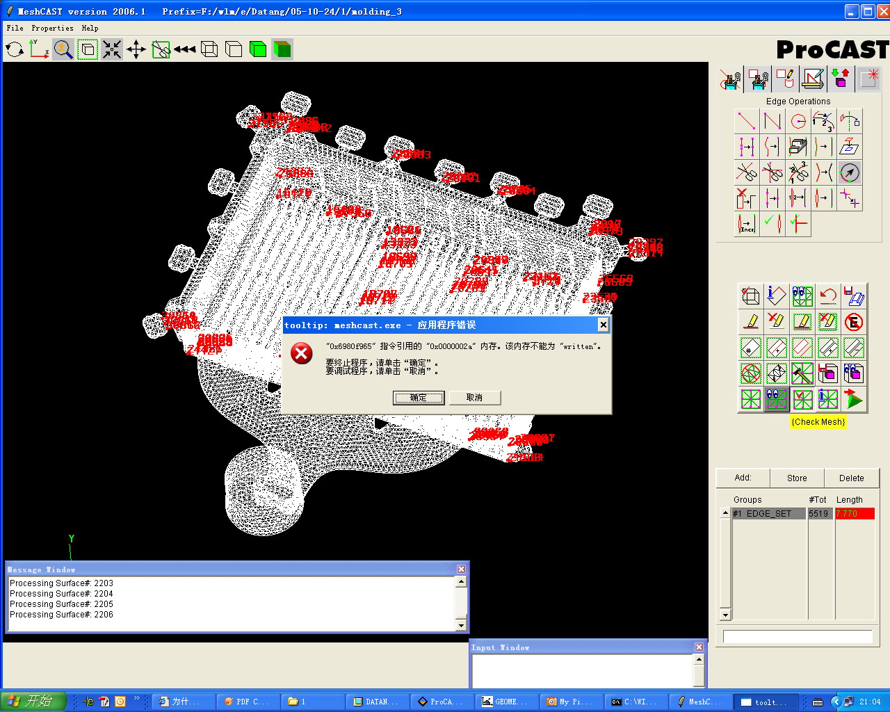Open the red star tools tab
This screenshot has height=712, width=890.
click(868, 79)
